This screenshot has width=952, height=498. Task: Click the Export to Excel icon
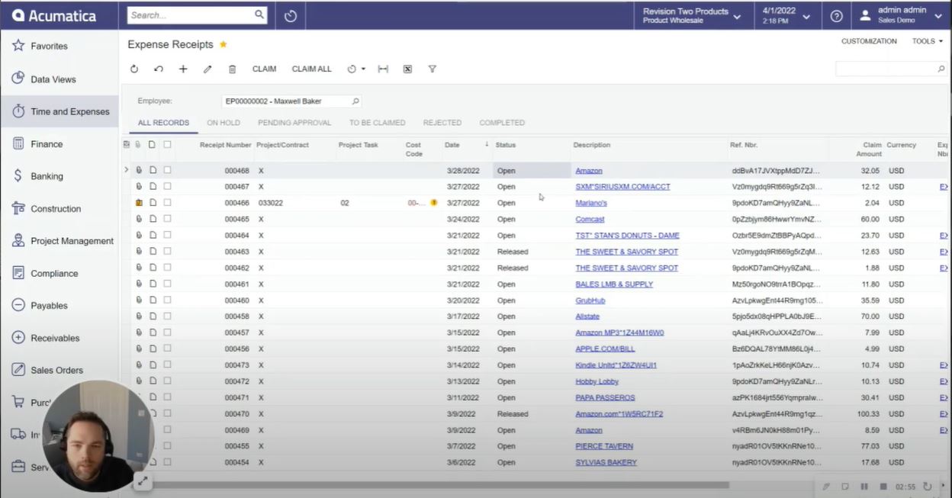click(x=407, y=69)
